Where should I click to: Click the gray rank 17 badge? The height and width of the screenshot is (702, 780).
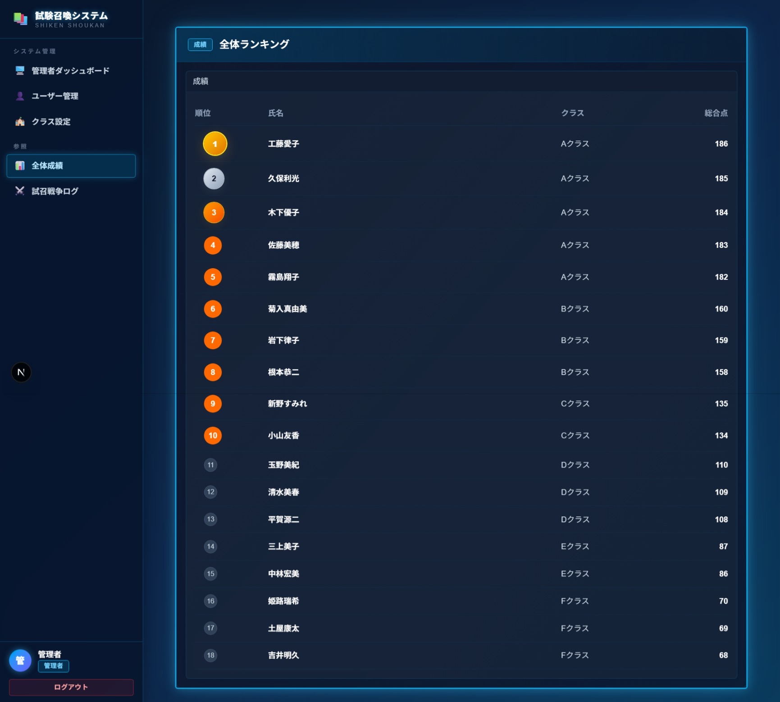click(x=210, y=628)
